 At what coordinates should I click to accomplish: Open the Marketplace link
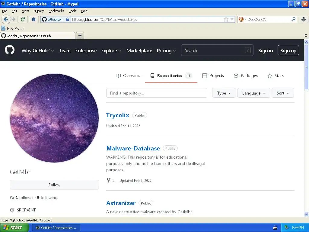pos(139,50)
